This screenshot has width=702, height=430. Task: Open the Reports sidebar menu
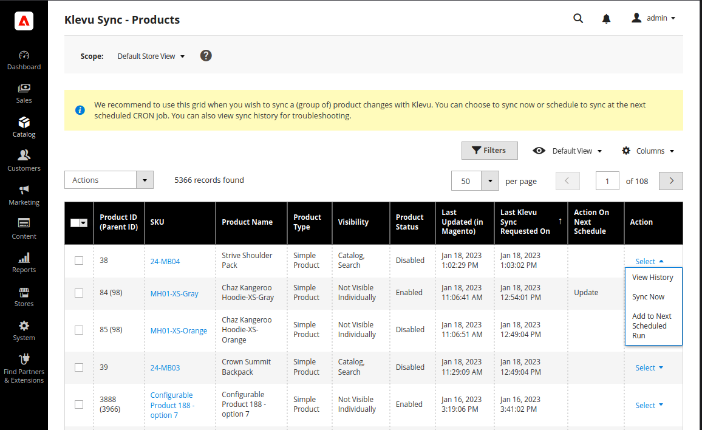[24, 264]
